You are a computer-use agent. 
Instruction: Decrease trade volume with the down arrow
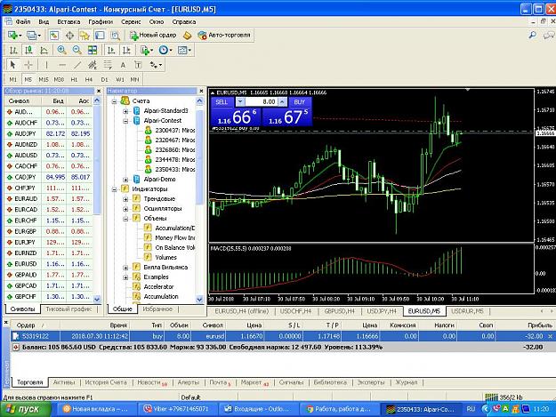pos(240,102)
